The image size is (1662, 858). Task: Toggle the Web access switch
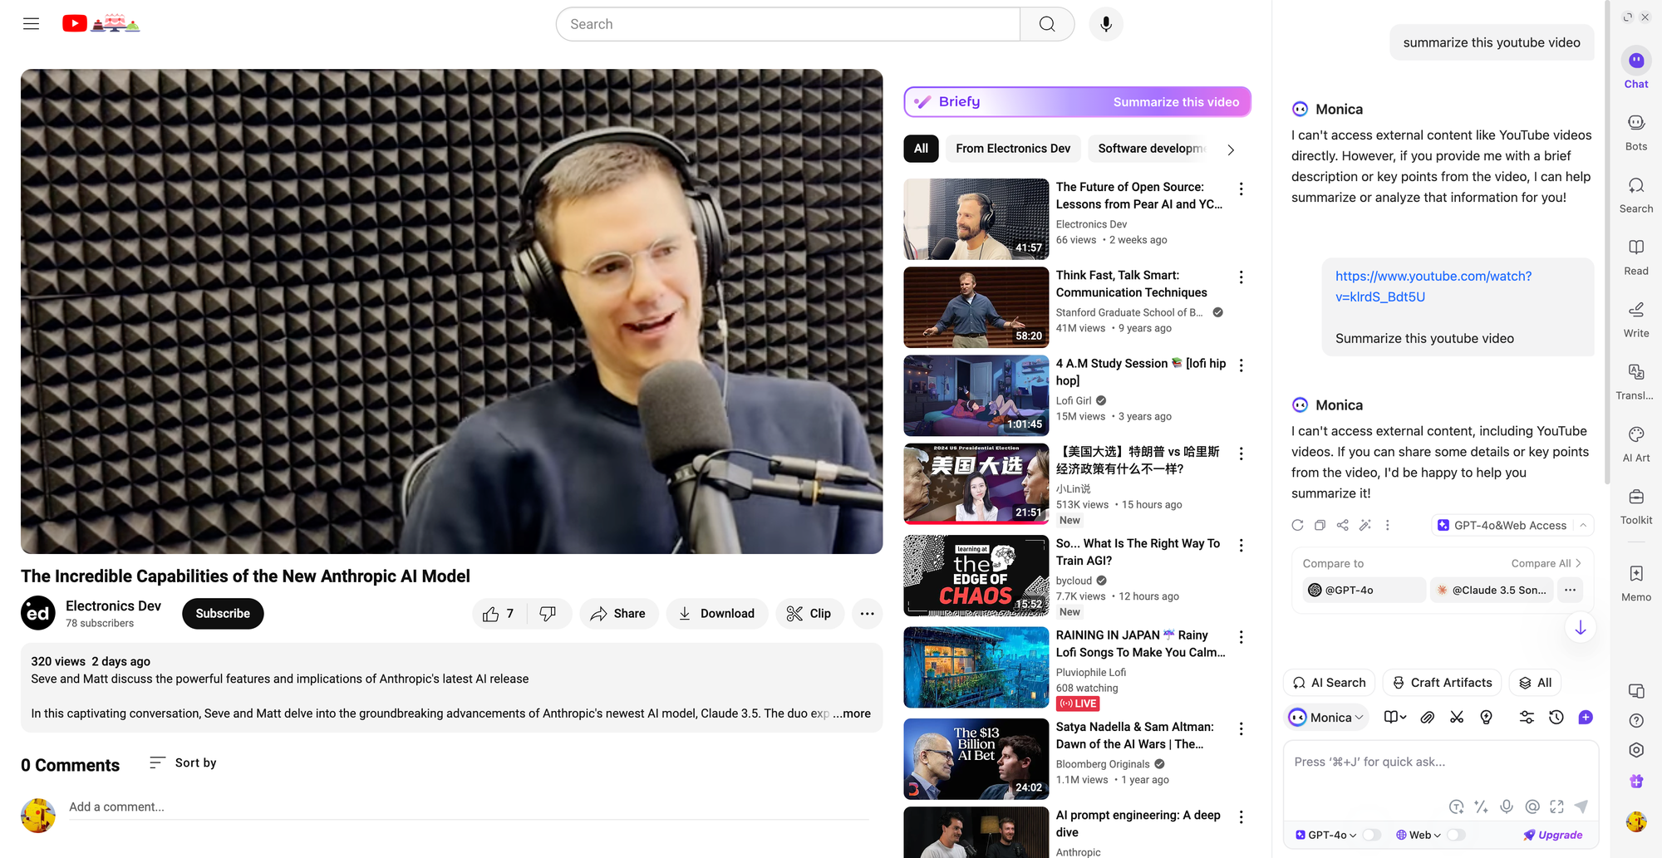[x=1456, y=835]
